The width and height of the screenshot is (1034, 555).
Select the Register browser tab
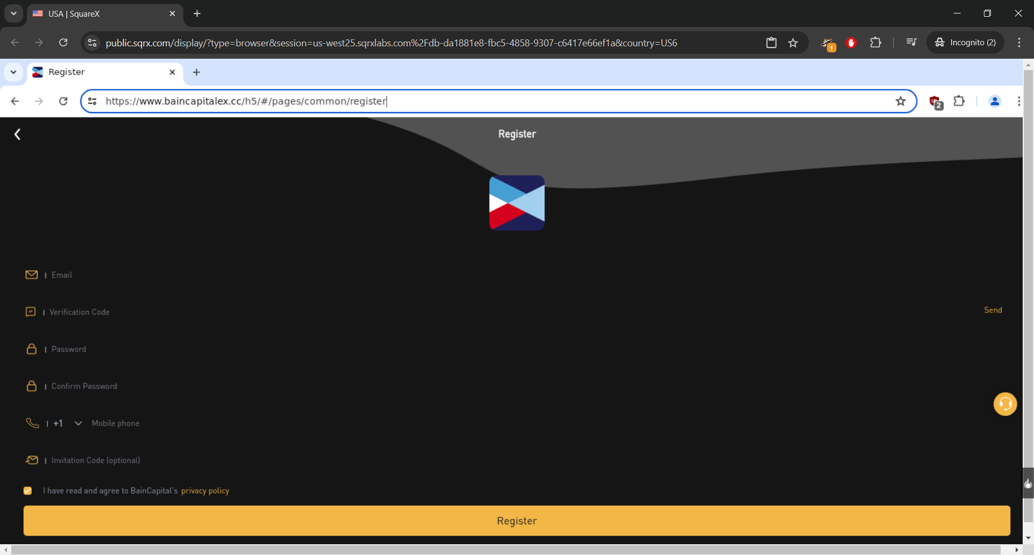pyautogui.click(x=102, y=72)
